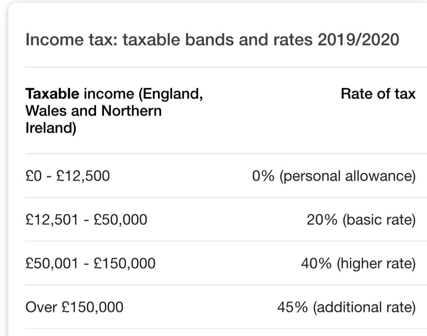Click the Ireland) header text line
This screenshot has width=427, height=336.
coord(51,128)
